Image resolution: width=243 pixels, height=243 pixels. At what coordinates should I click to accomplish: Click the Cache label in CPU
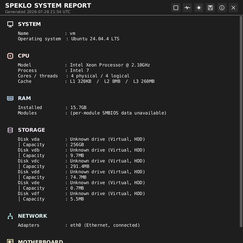pos(25,81)
